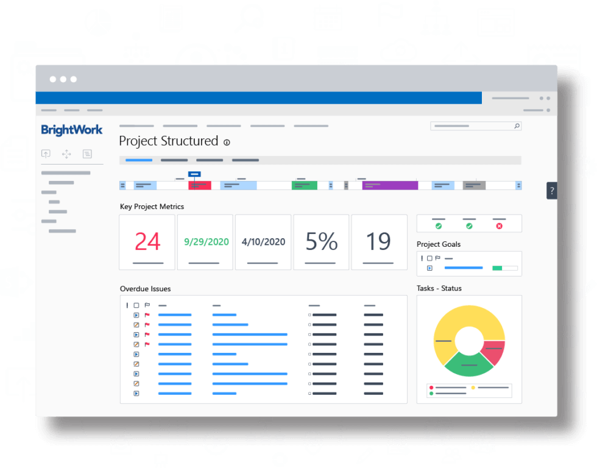This screenshot has width=597, height=468.
Task: Open info tooltip beside Project Structured title
Action: pyautogui.click(x=227, y=141)
